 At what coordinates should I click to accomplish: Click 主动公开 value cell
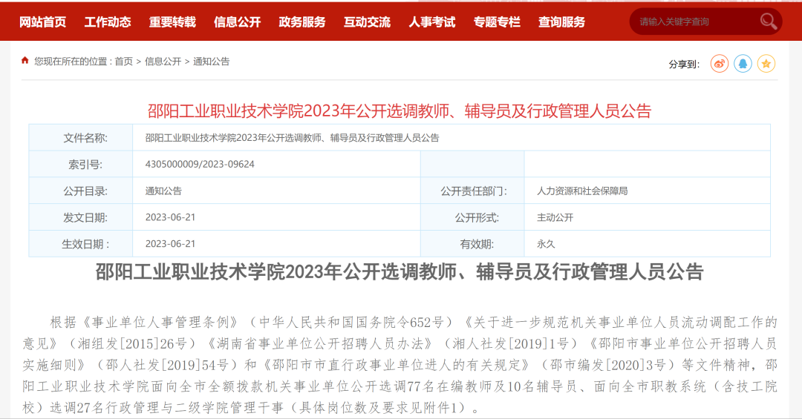pyautogui.click(x=647, y=217)
